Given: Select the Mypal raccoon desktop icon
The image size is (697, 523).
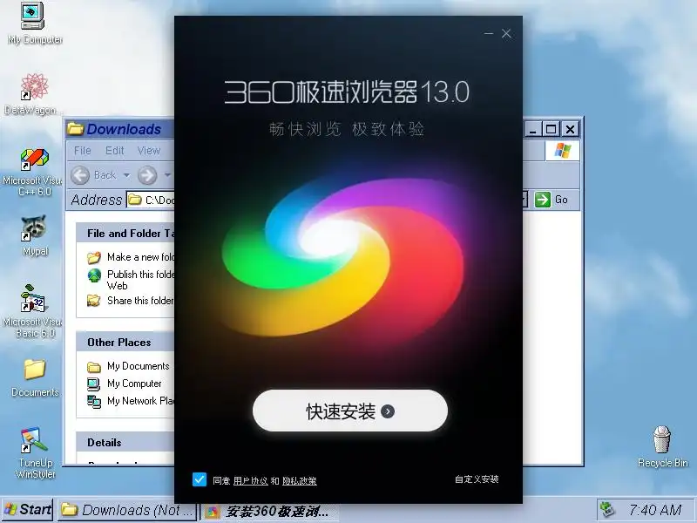Looking at the screenshot, I should point(35,235).
